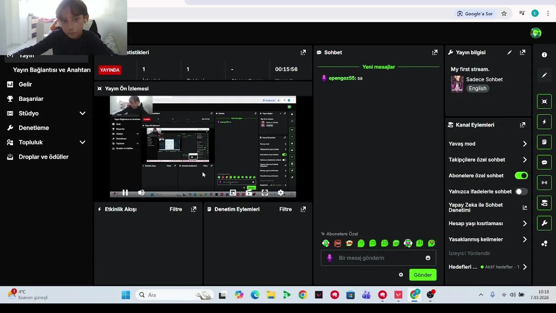
Task: Pause the stream preview
Action: click(x=125, y=193)
